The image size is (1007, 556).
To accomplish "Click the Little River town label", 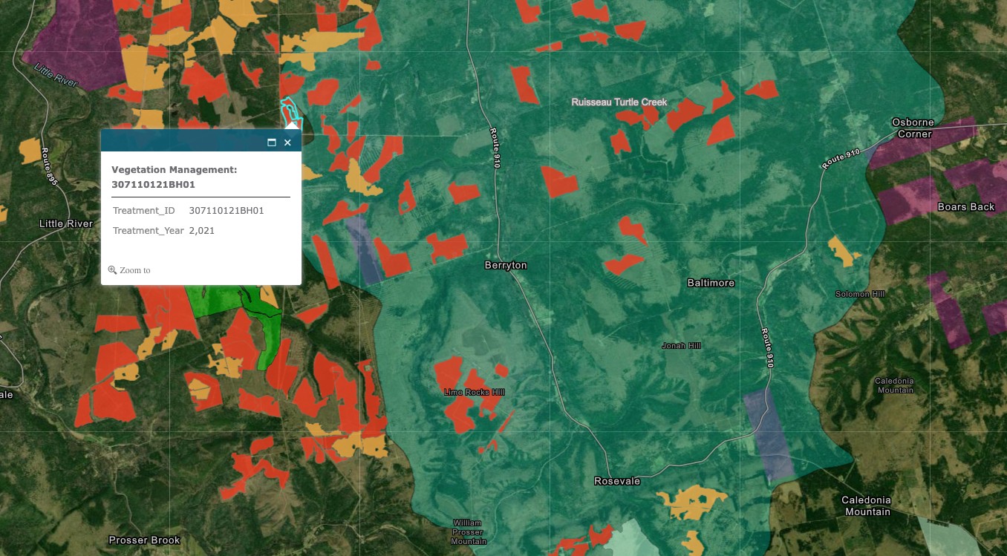I will point(66,223).
